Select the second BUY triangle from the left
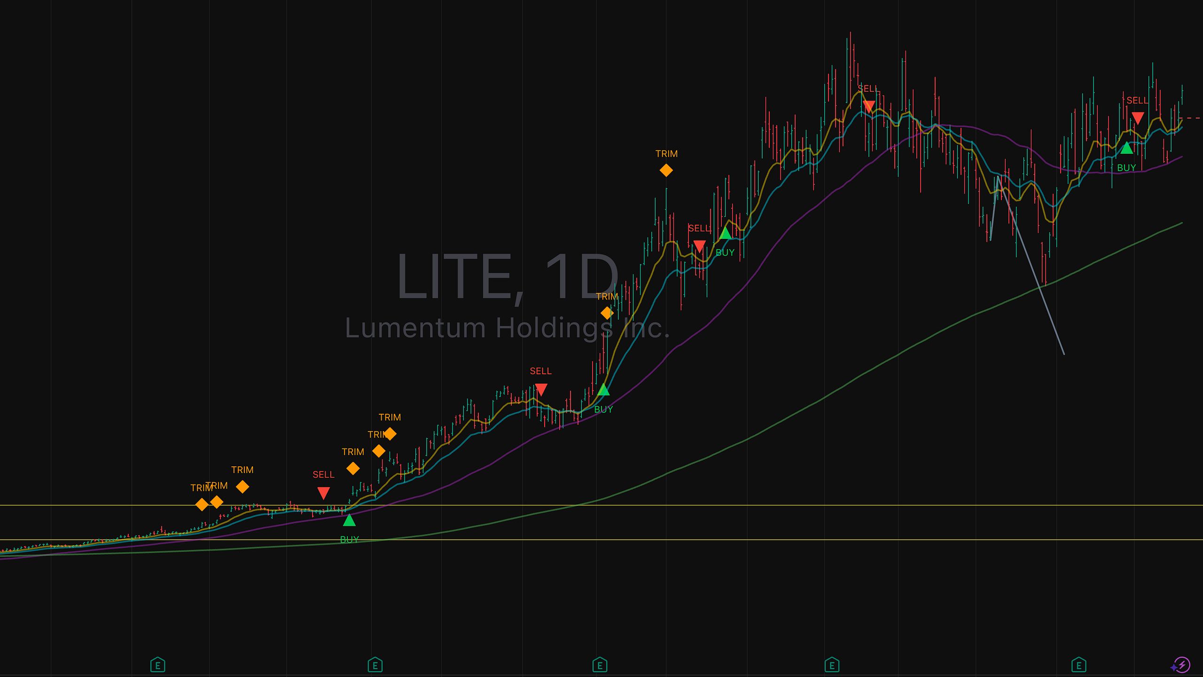The height and width of the screenshot is (677, 1203). pyautogui.click(x=603, y=389)
